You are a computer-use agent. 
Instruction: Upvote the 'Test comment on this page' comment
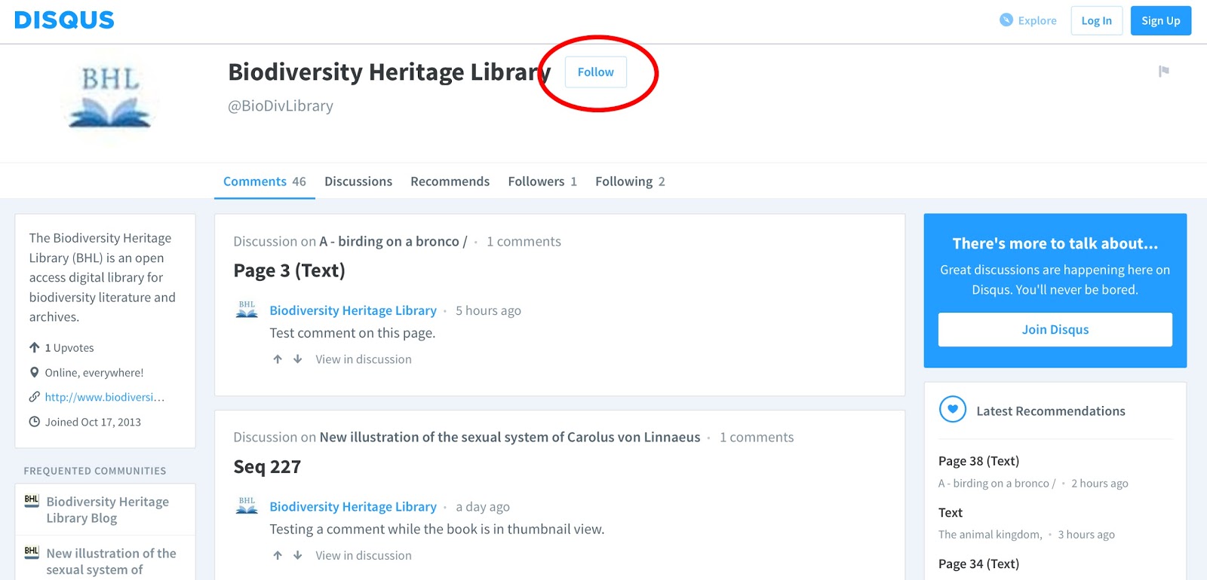click(278, 359)
